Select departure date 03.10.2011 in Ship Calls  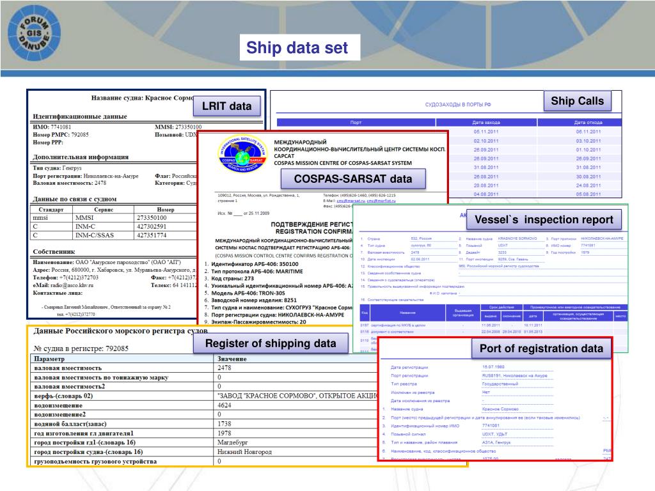point(588,141)
